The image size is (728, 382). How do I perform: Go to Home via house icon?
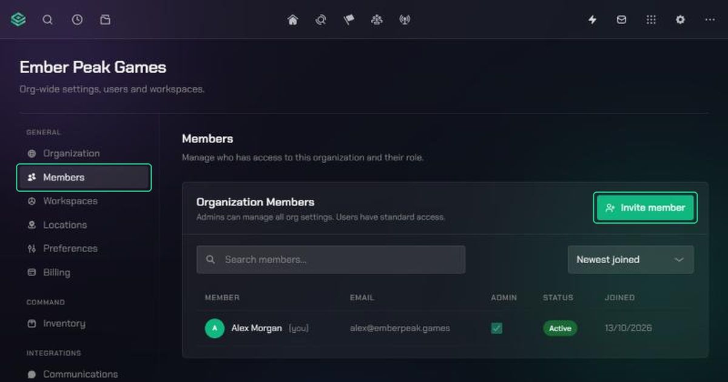293,20
